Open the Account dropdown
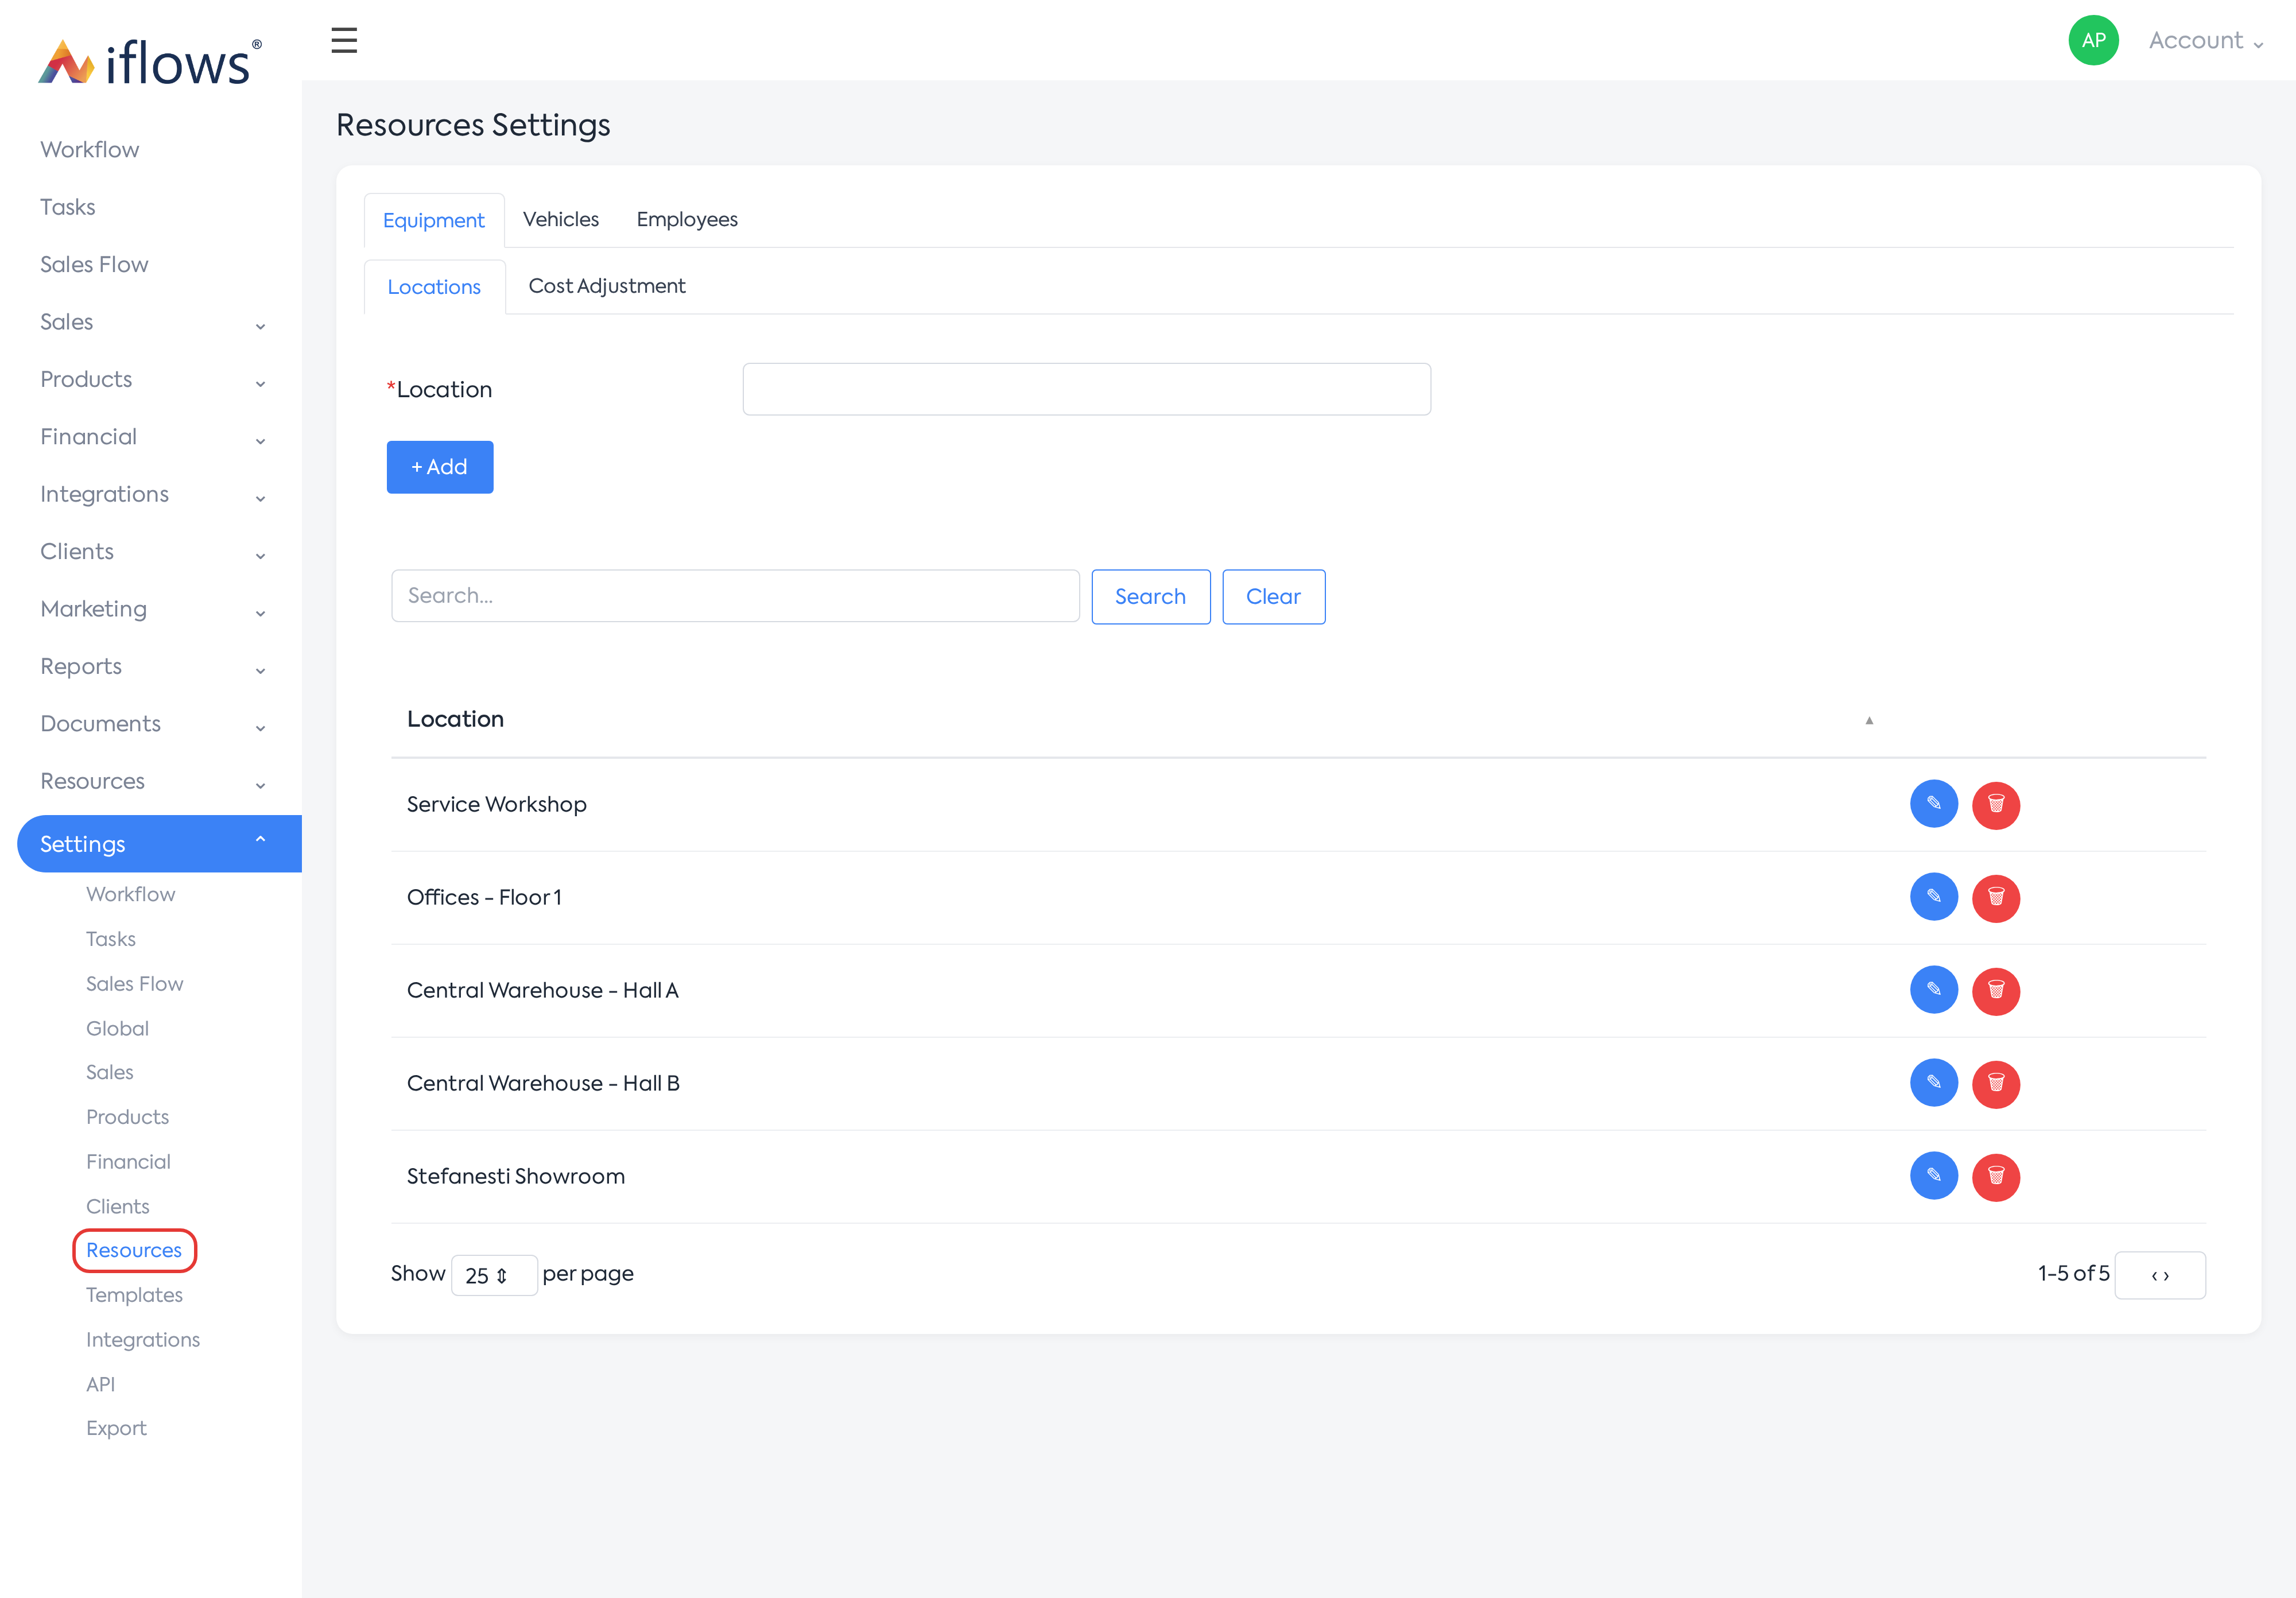Screen dimensions: 2296x1598 point(2206,41)
